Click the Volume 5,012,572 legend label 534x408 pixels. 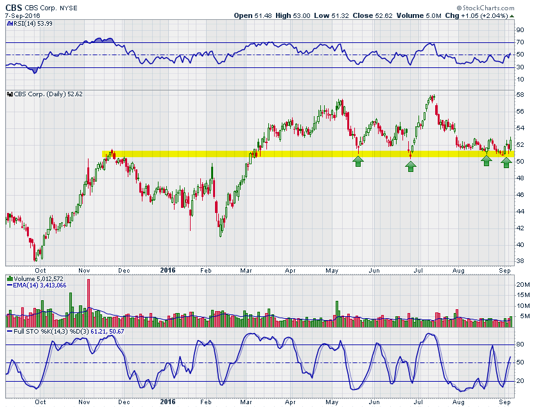[x=38, y=278]
